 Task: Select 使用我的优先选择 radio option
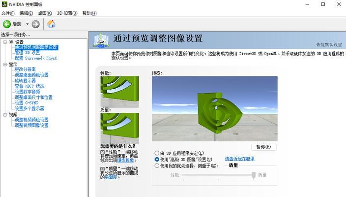[x=157, y=165]
